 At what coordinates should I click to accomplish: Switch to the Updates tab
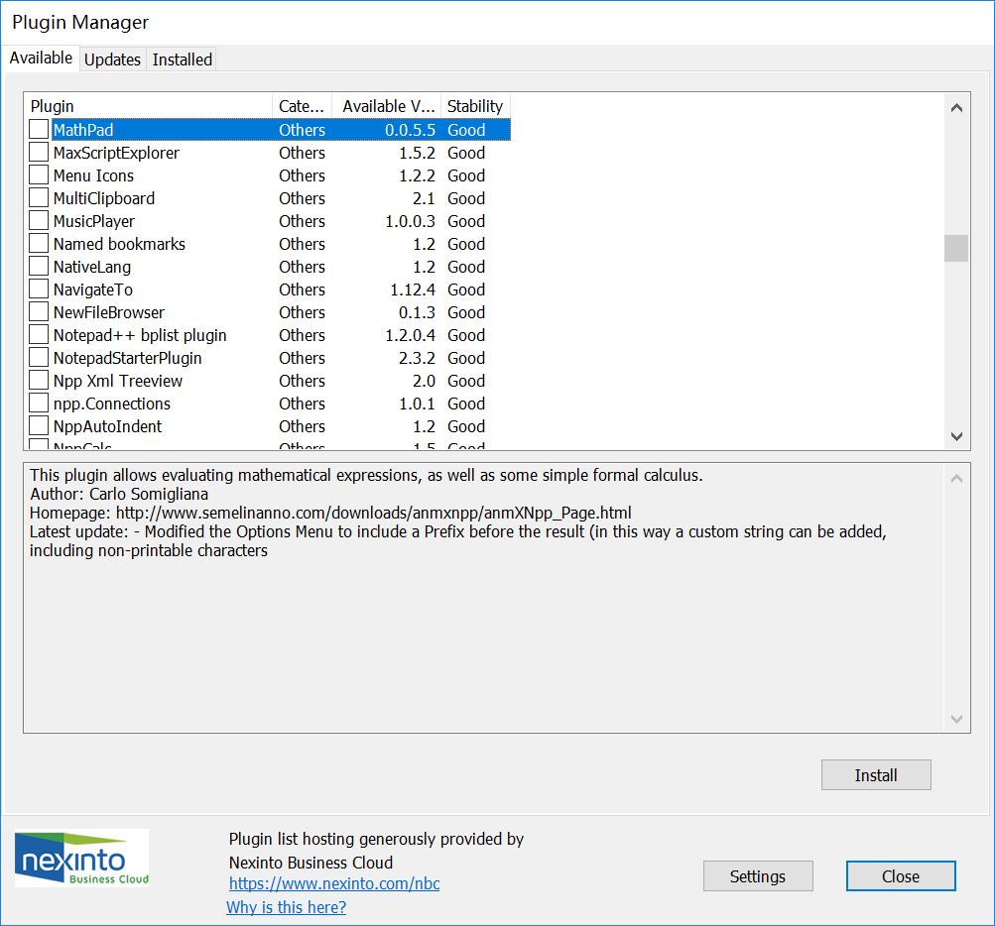112,59
